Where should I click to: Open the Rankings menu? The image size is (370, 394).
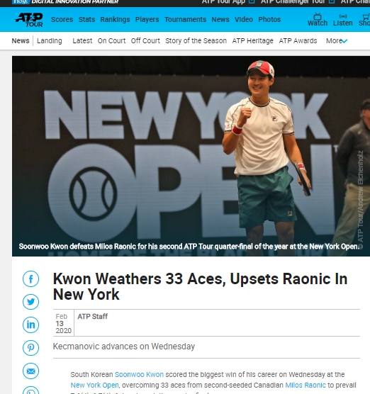point(115,19)
